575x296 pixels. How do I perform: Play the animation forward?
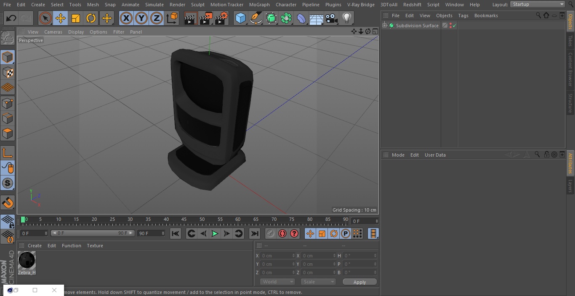click(x=215, y=233)
